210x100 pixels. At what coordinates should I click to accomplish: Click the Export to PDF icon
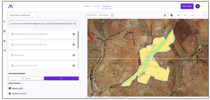tap(10, 88)
